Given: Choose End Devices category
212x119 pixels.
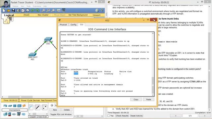Looking at the screenshot, I should 5,114.
